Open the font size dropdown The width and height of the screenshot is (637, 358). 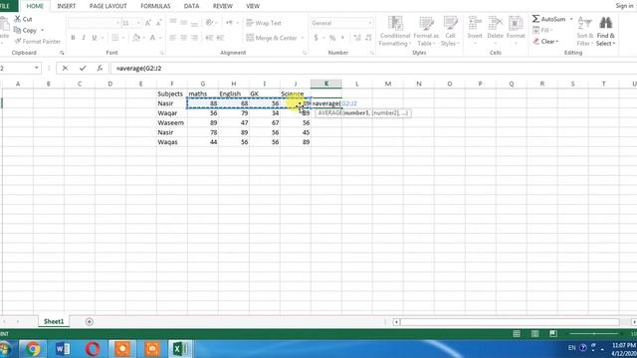tap(138, 23)
